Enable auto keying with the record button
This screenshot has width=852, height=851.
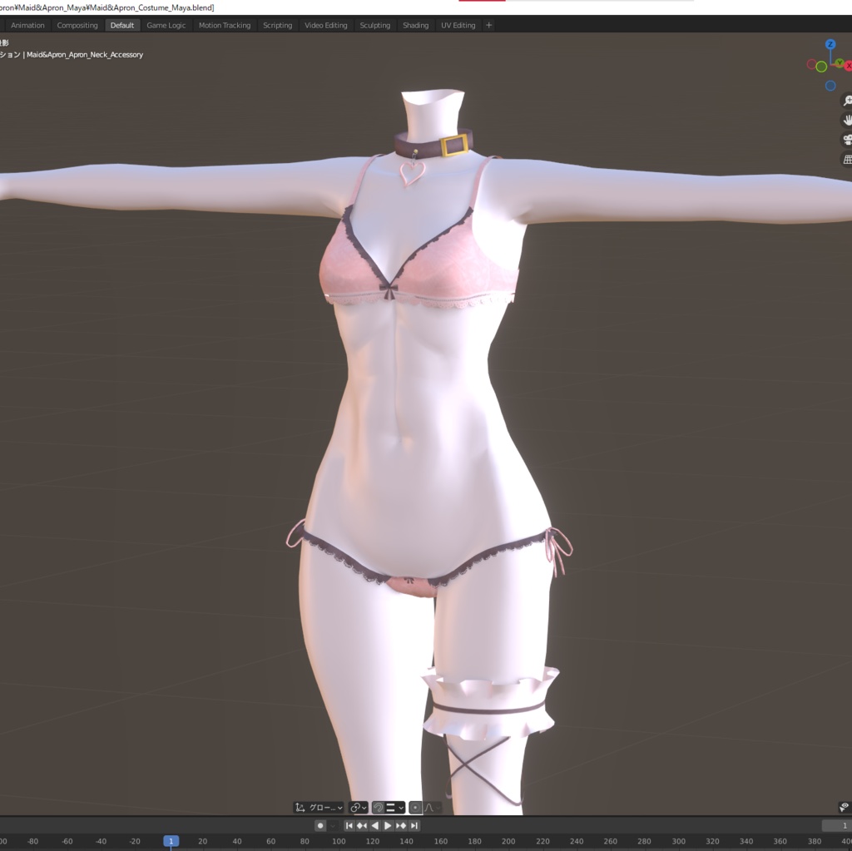point(320,825)
